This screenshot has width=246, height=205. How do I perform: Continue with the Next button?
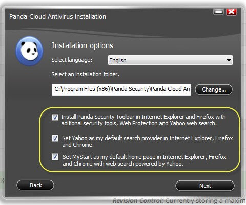point(205,186)
